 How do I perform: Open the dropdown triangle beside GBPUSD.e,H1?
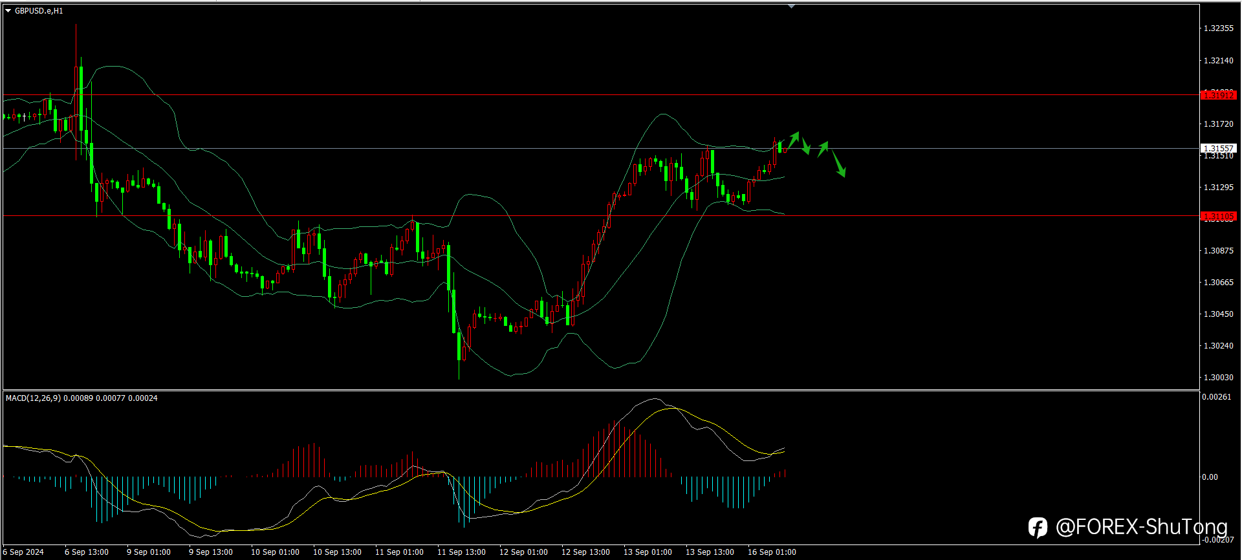[x=8, y=10]
